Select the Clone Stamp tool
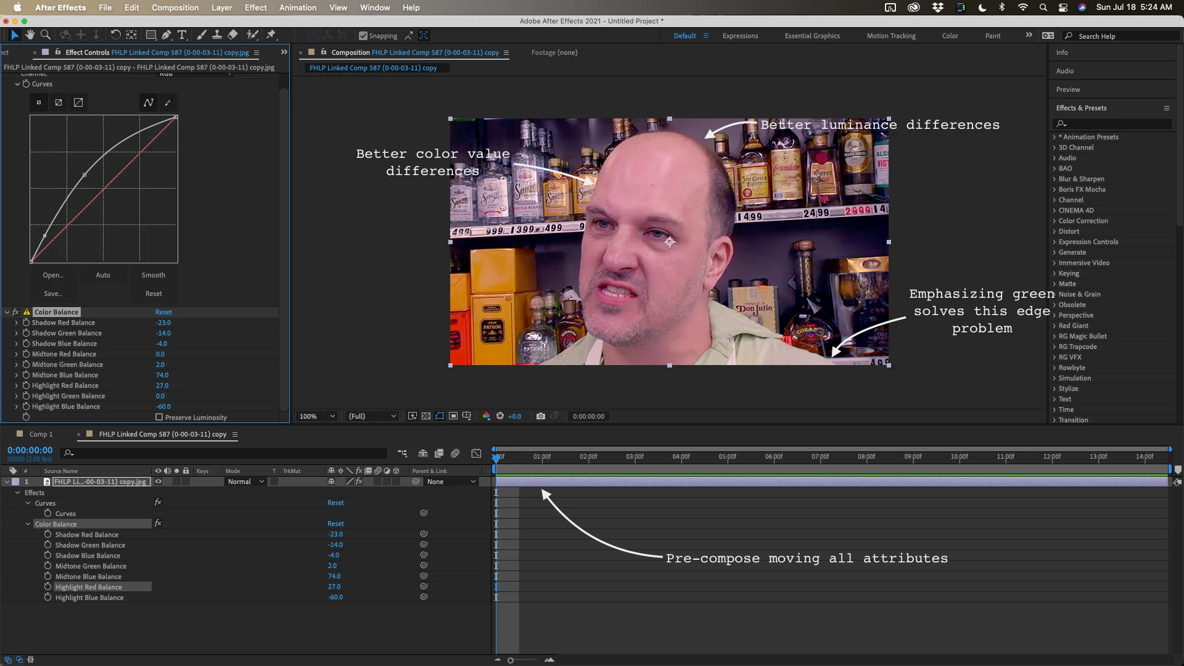The image size is (1184, 666). pos(217,35)
